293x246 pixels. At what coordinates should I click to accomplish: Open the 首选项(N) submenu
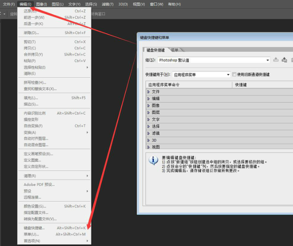[x=32, y=241]
